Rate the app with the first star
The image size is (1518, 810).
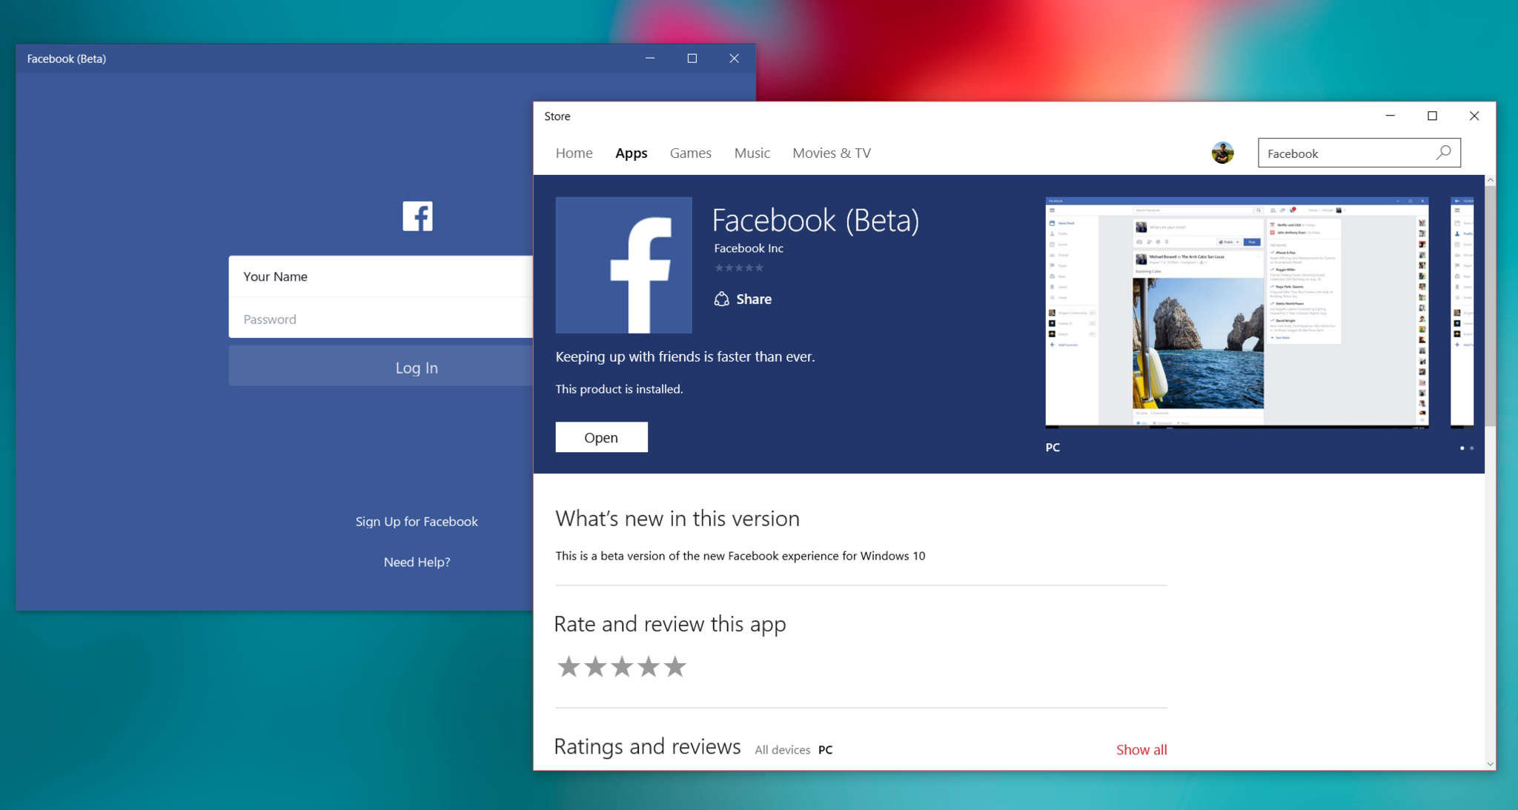[x=569, y=667]
